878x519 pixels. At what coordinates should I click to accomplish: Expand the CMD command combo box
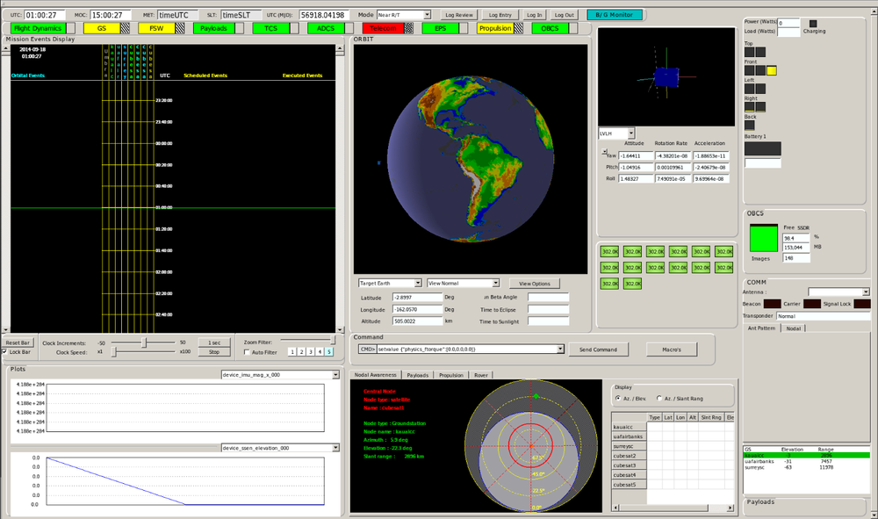(x=560, y=349)
